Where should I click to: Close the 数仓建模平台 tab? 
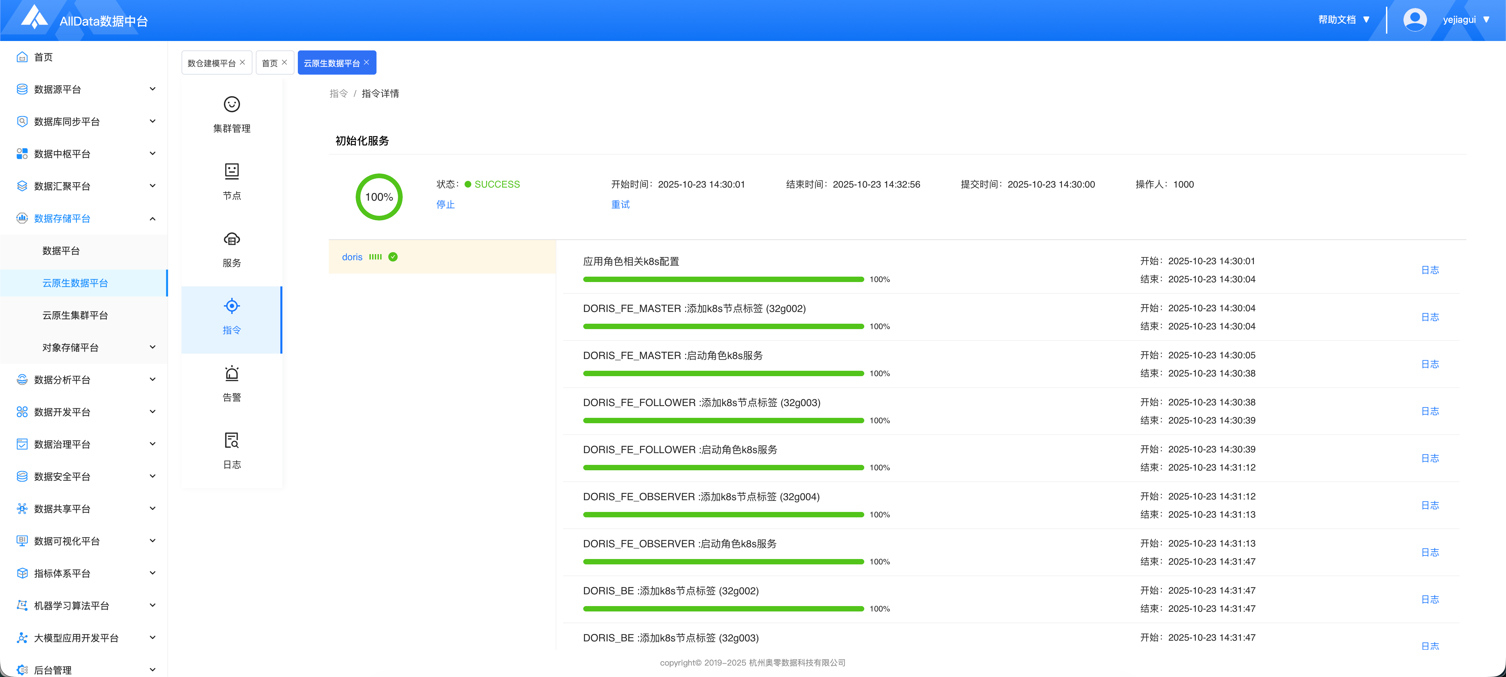pos(243,63)
